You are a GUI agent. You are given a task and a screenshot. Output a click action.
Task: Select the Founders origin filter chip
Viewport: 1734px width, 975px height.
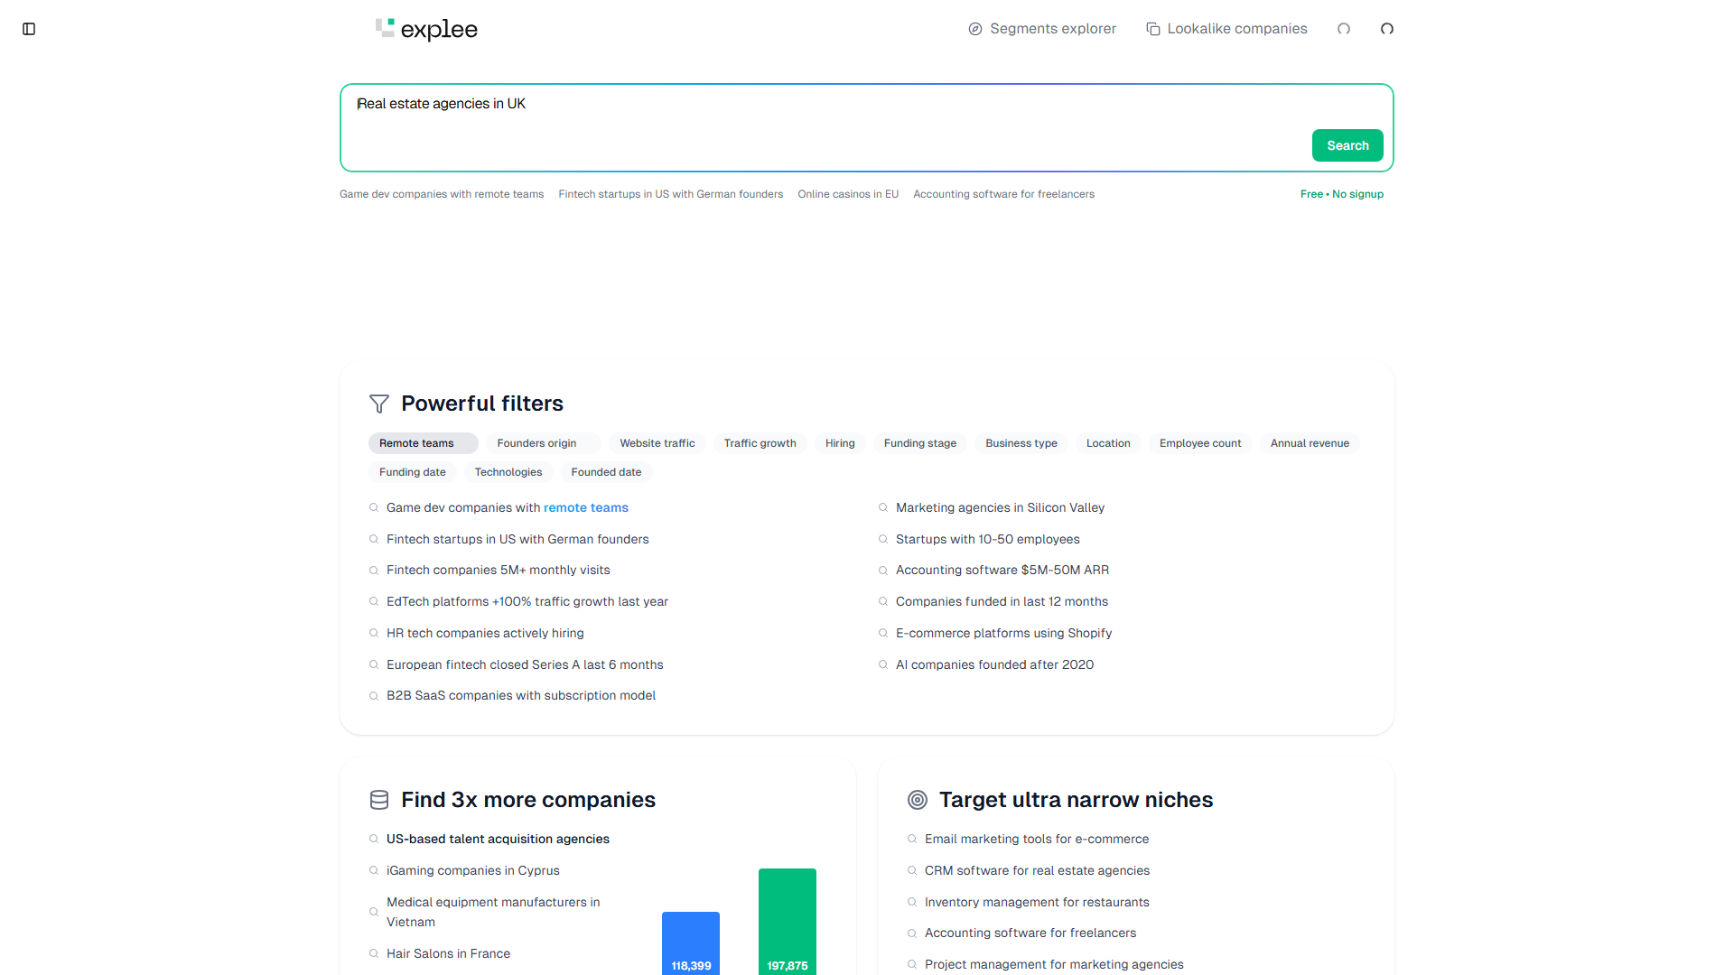[536, 443]
